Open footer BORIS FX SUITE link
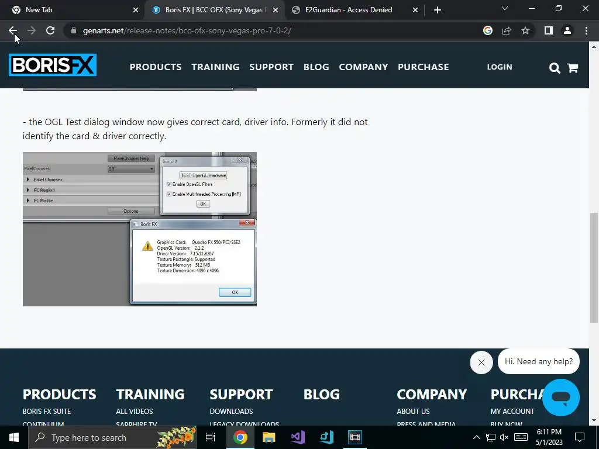 pyautogui.click(x=47, y=411)
